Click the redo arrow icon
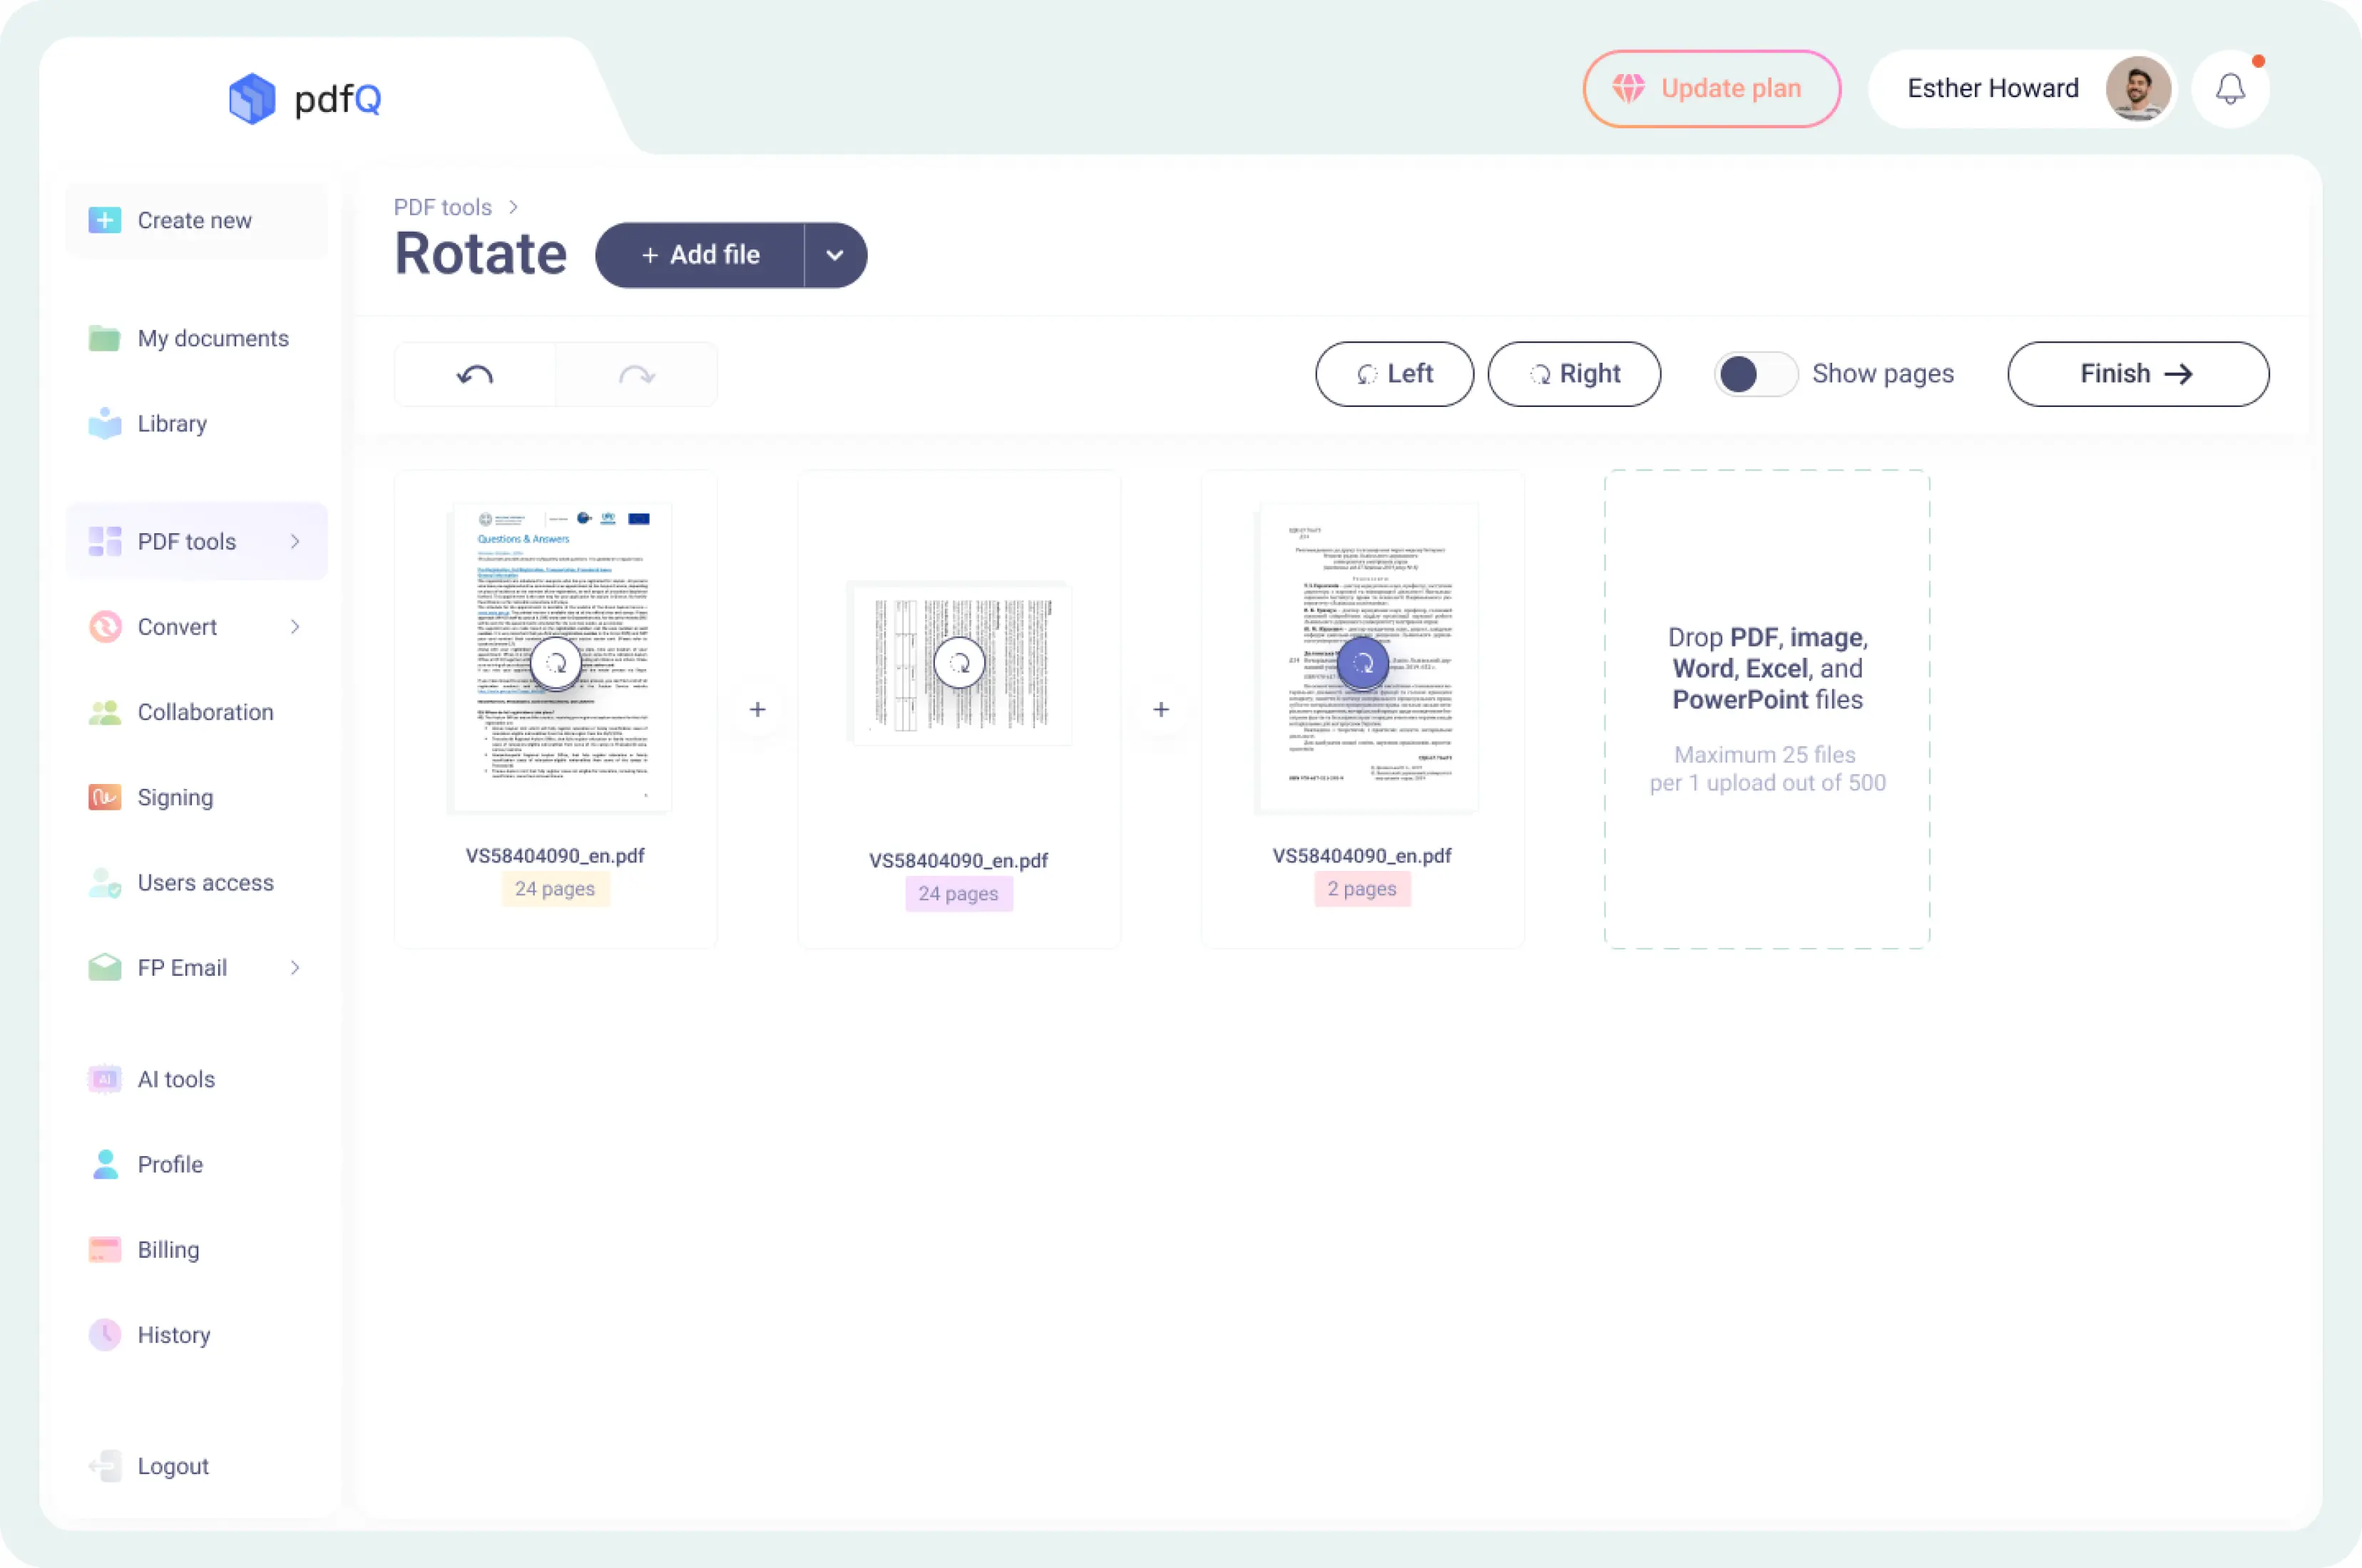Viewport: 2362px width, 1568px height. click(x=636, y=375)
